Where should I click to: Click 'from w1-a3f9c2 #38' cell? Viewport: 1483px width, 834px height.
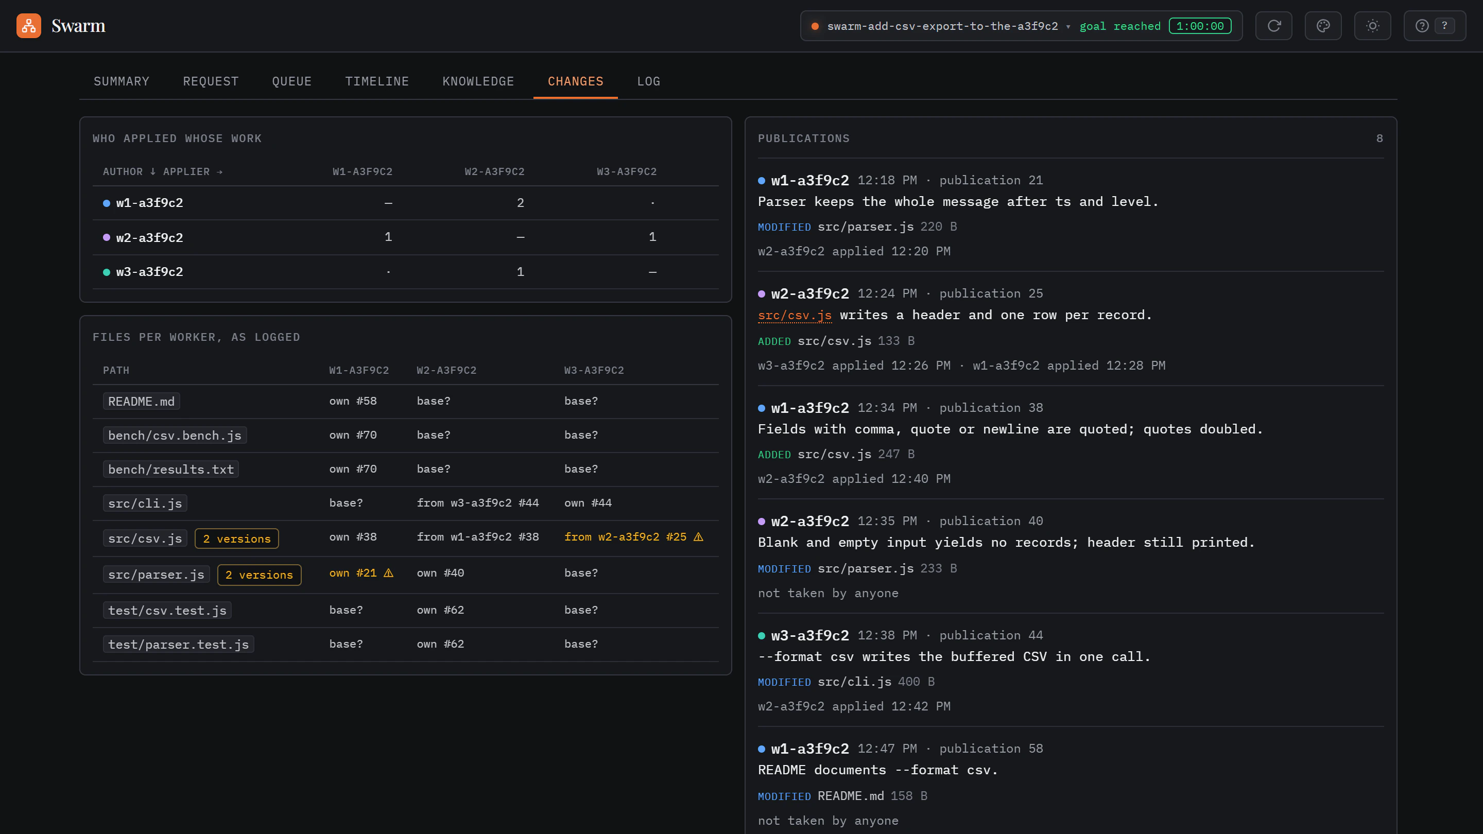[478, 537]
